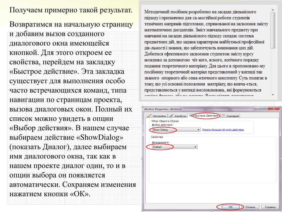Click the pencil icon on Настройки tab
Viewport: 282px width, 212px height.
149,116
